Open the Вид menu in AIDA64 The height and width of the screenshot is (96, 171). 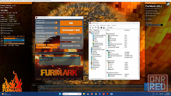click(94, 25)
